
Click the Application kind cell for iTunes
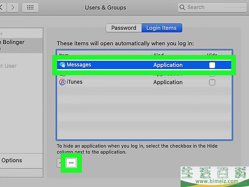(x=168, y=82)
